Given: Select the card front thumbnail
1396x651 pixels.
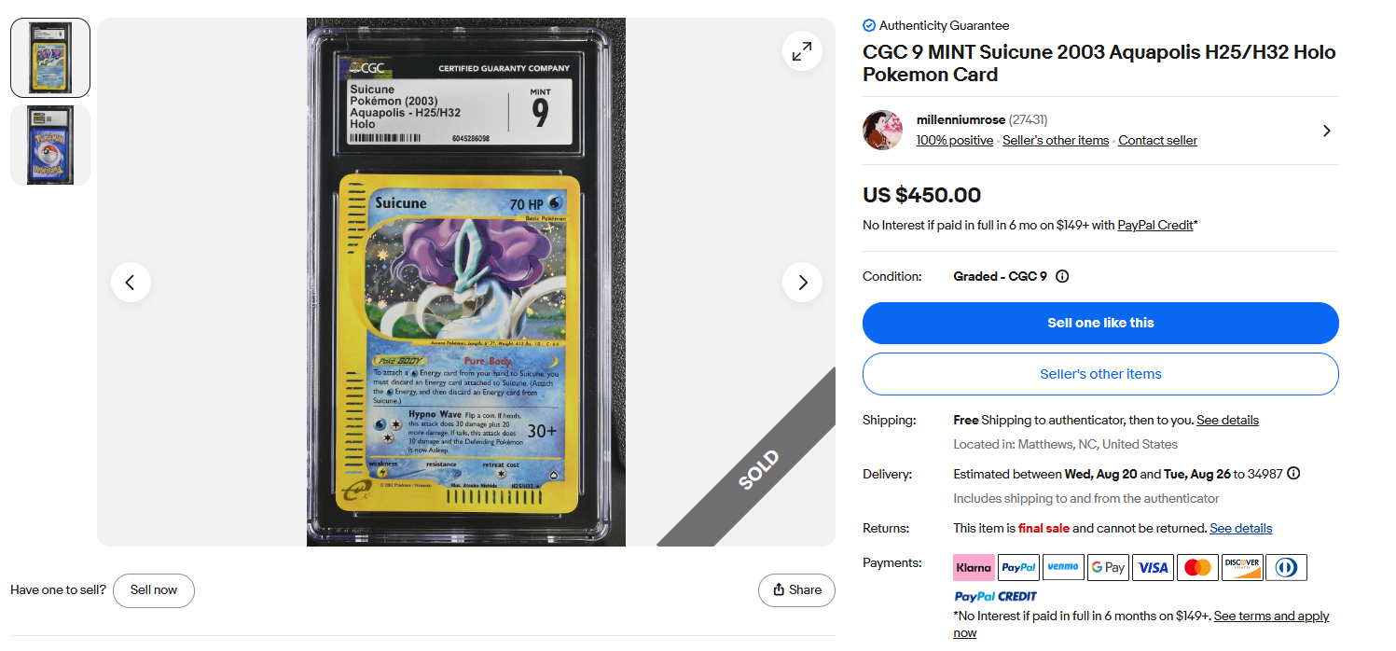Looking at the screenshot, I should tap(50, 58).
